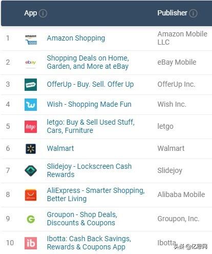Click the Publisher column header

(x=172, y=13)
